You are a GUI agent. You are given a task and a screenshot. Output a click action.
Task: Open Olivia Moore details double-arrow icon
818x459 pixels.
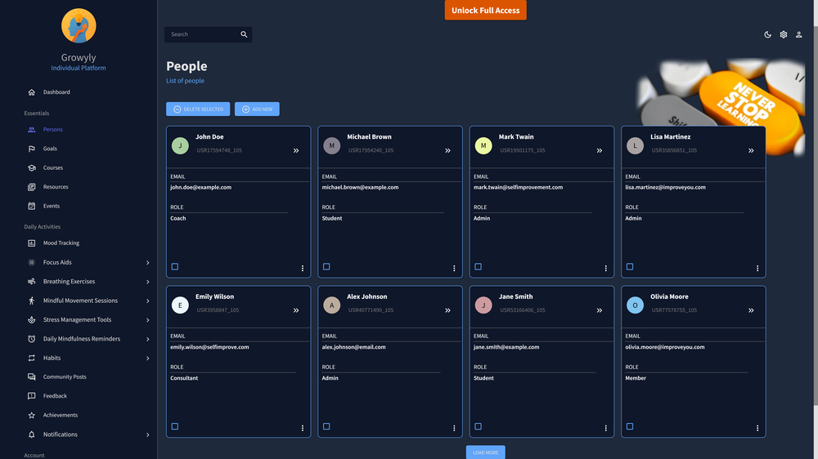(751, 310)
